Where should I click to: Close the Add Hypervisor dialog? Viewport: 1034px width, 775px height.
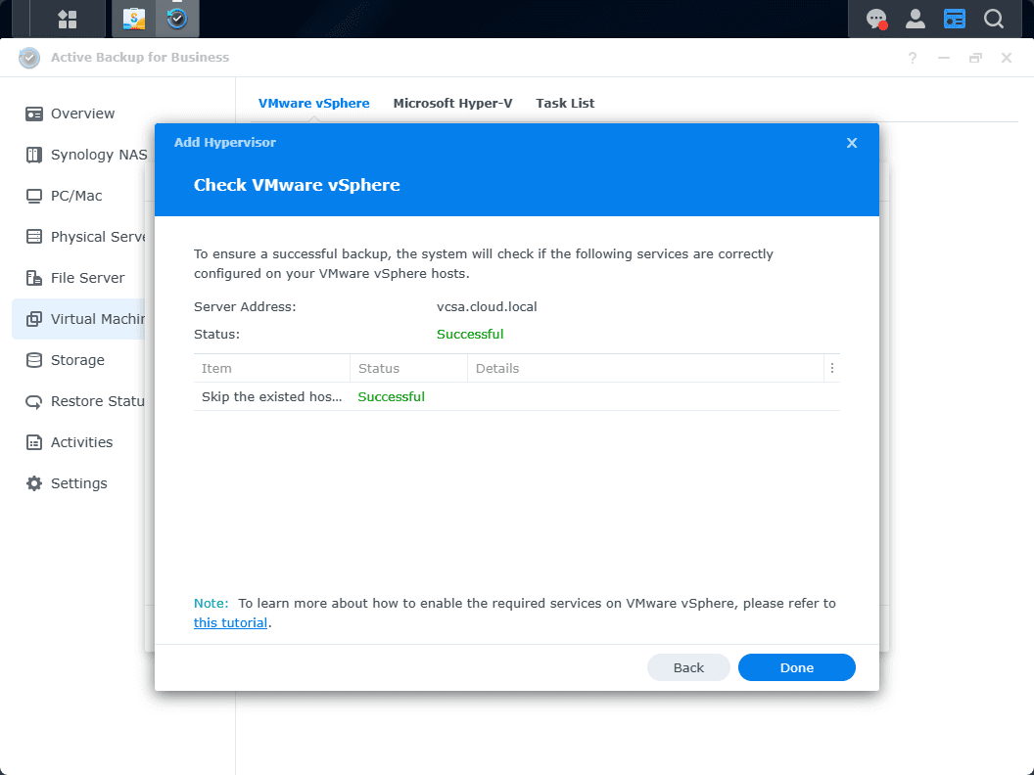click(x=851, y=143)
